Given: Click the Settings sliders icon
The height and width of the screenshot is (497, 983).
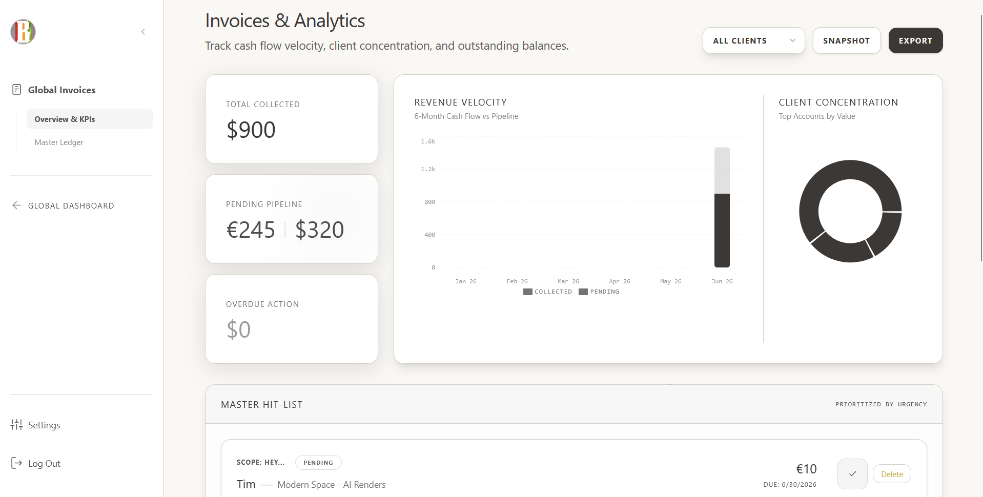Looking at the screenshot, I should click(x=16, y=425).
